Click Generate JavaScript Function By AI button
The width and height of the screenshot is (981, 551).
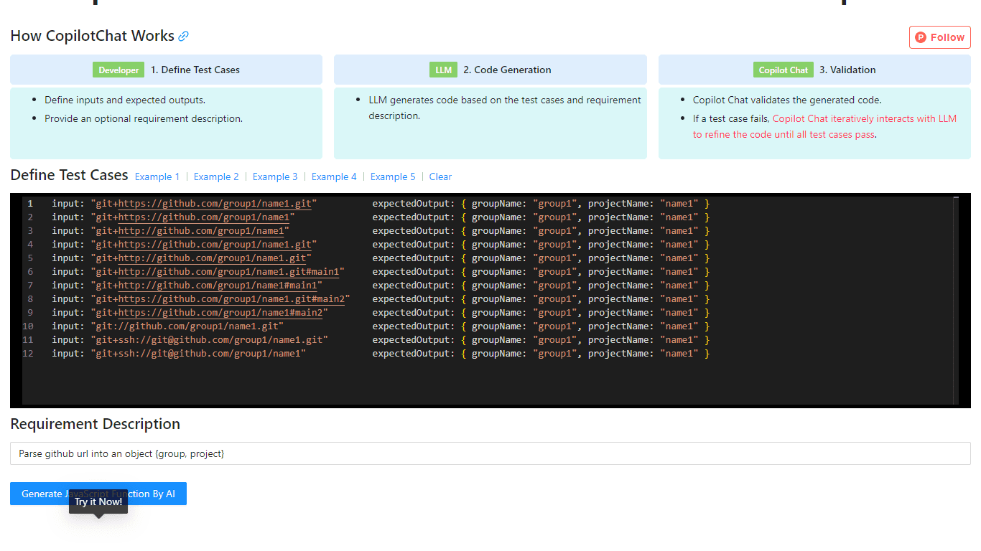pyautogui.click(x=98, y=494)
